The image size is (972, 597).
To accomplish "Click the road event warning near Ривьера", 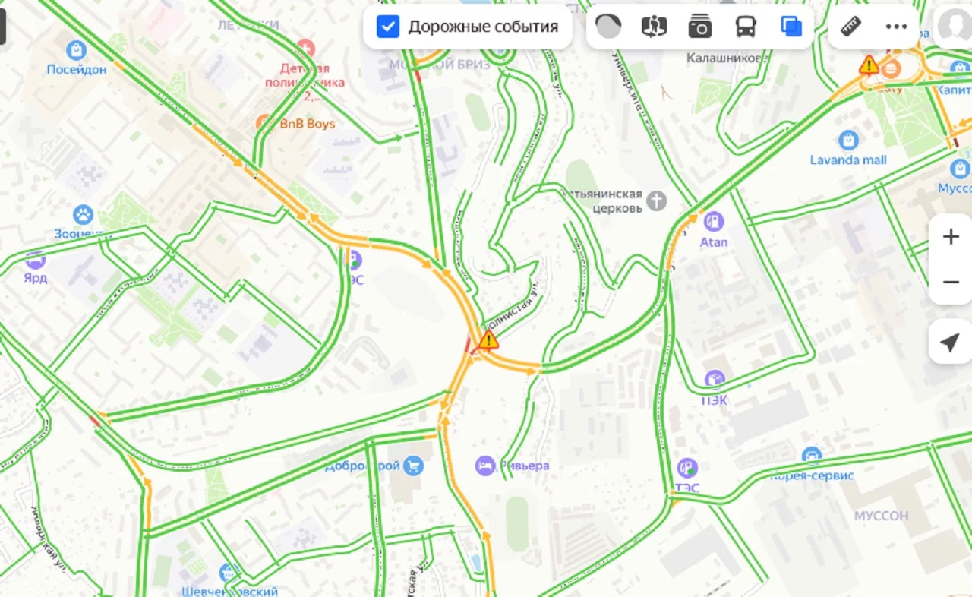I will 488,340.
